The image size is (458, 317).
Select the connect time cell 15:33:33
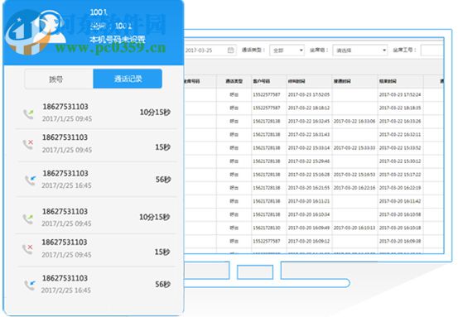354,148
